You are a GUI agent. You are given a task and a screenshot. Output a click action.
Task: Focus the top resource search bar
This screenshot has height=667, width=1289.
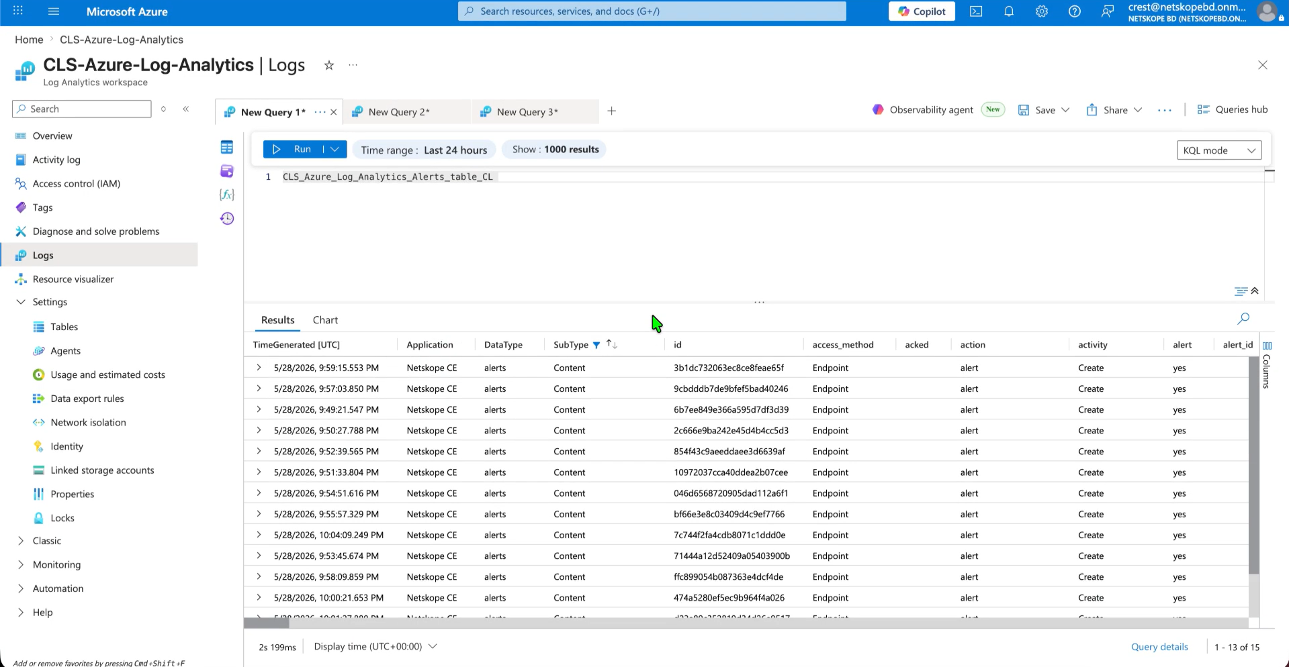tap(652, 11)
